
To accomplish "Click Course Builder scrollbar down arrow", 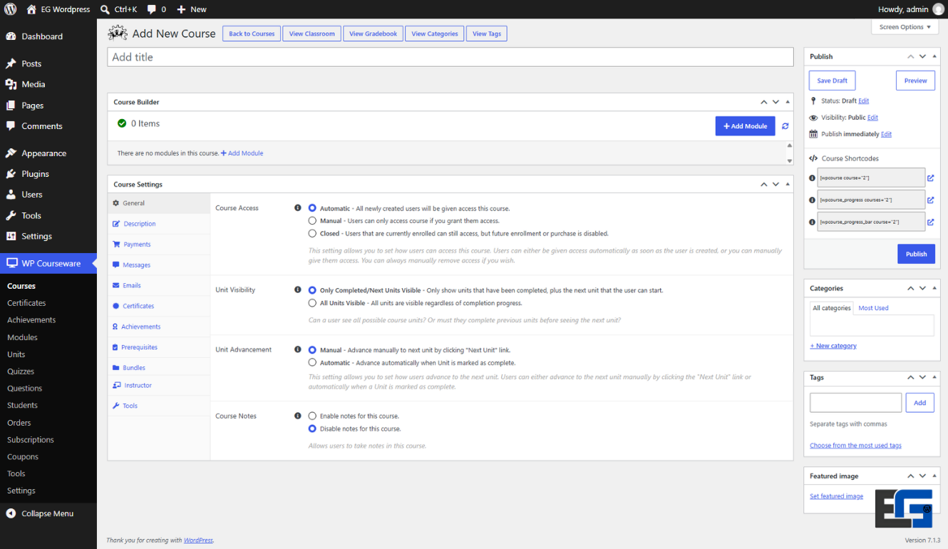I will (x=789, y=160).
